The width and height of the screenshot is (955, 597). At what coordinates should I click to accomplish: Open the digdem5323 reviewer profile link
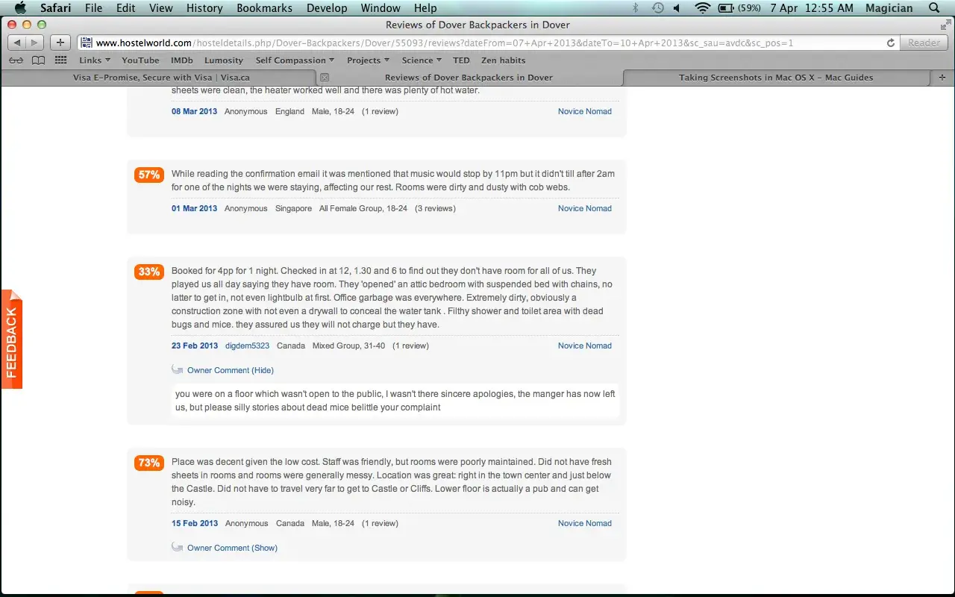tap(247, 346)
